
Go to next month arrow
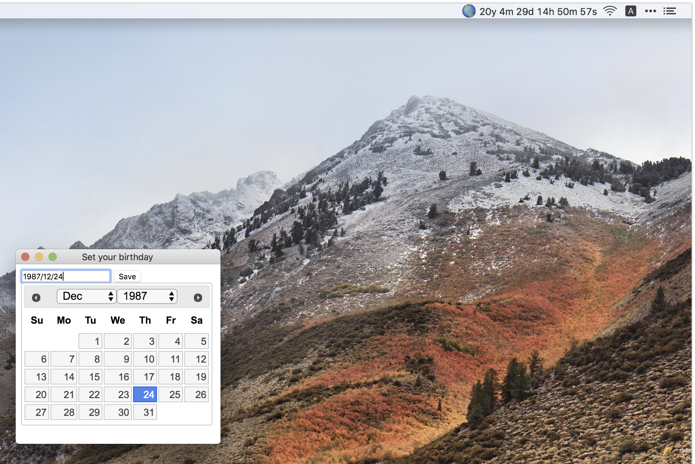click(x=198, y=297)
